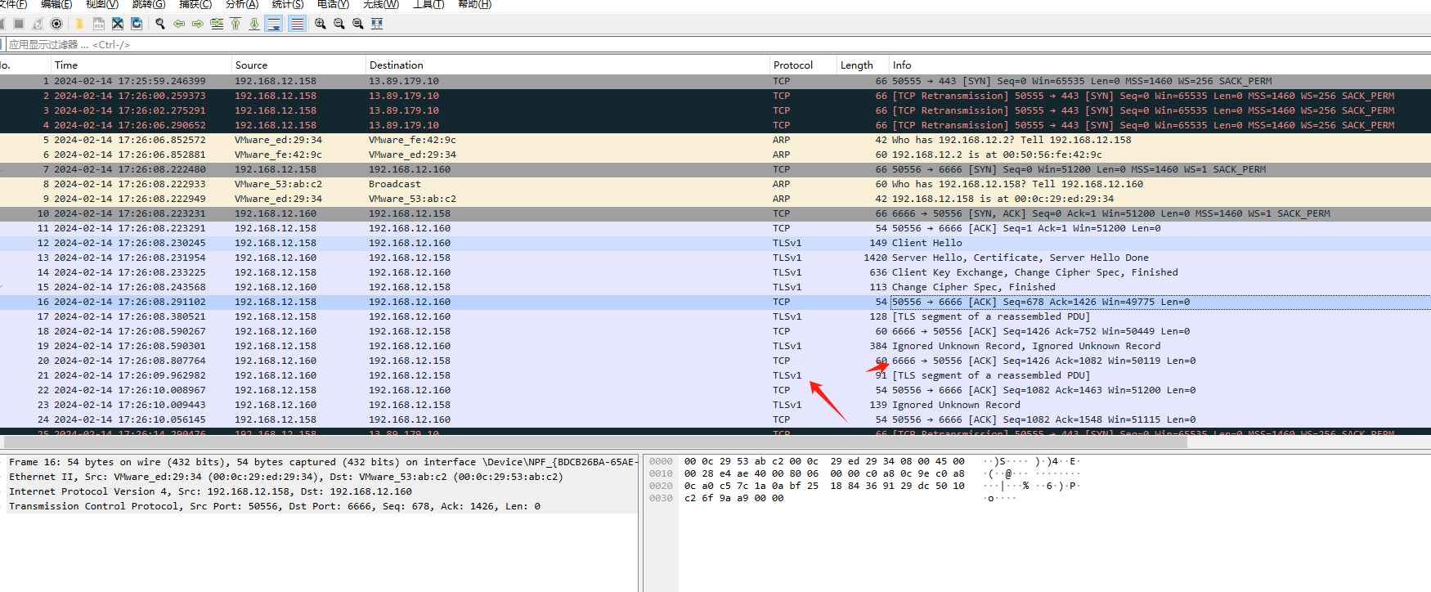The image size is (1431, 592).
Task: Toggle packet list colorization
Action: point(297,24)
